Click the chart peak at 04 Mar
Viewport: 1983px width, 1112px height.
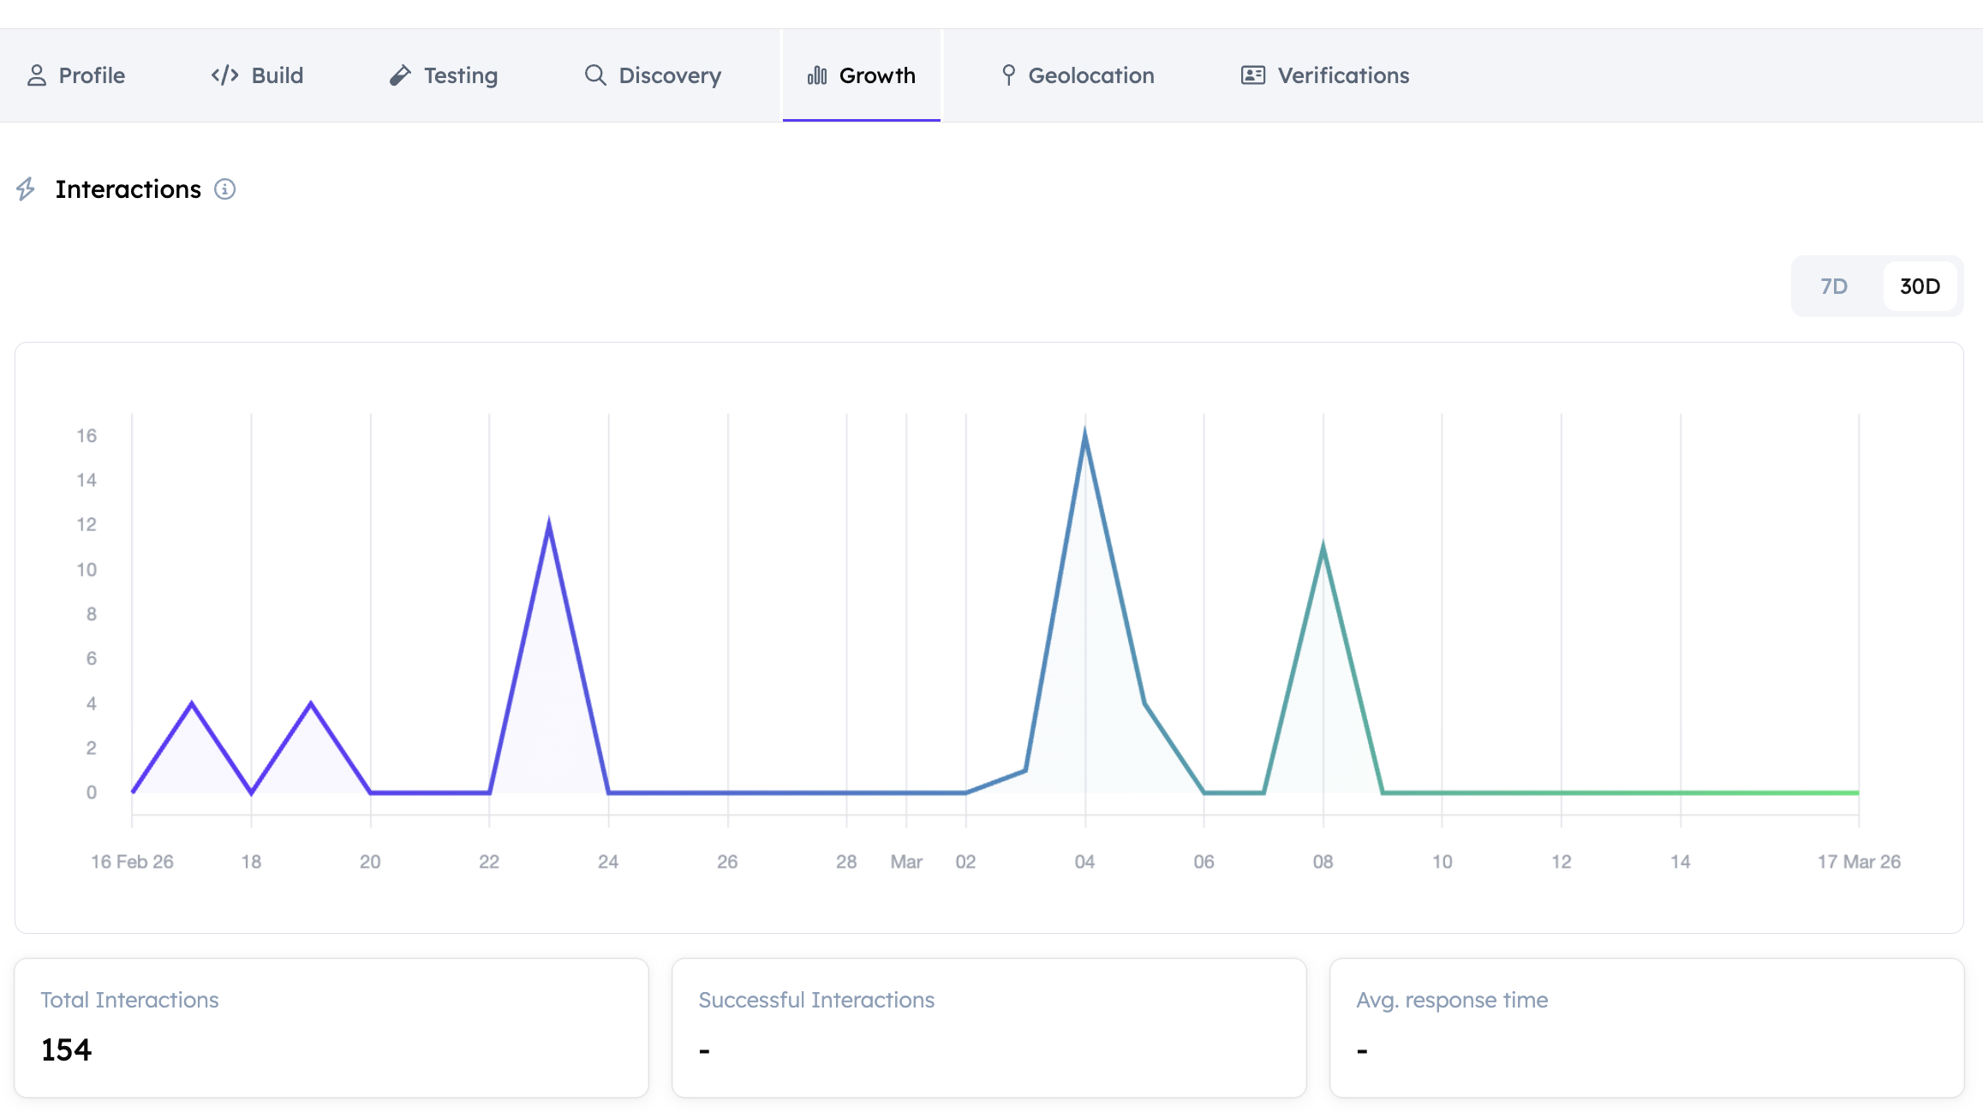pos(1084,436)
